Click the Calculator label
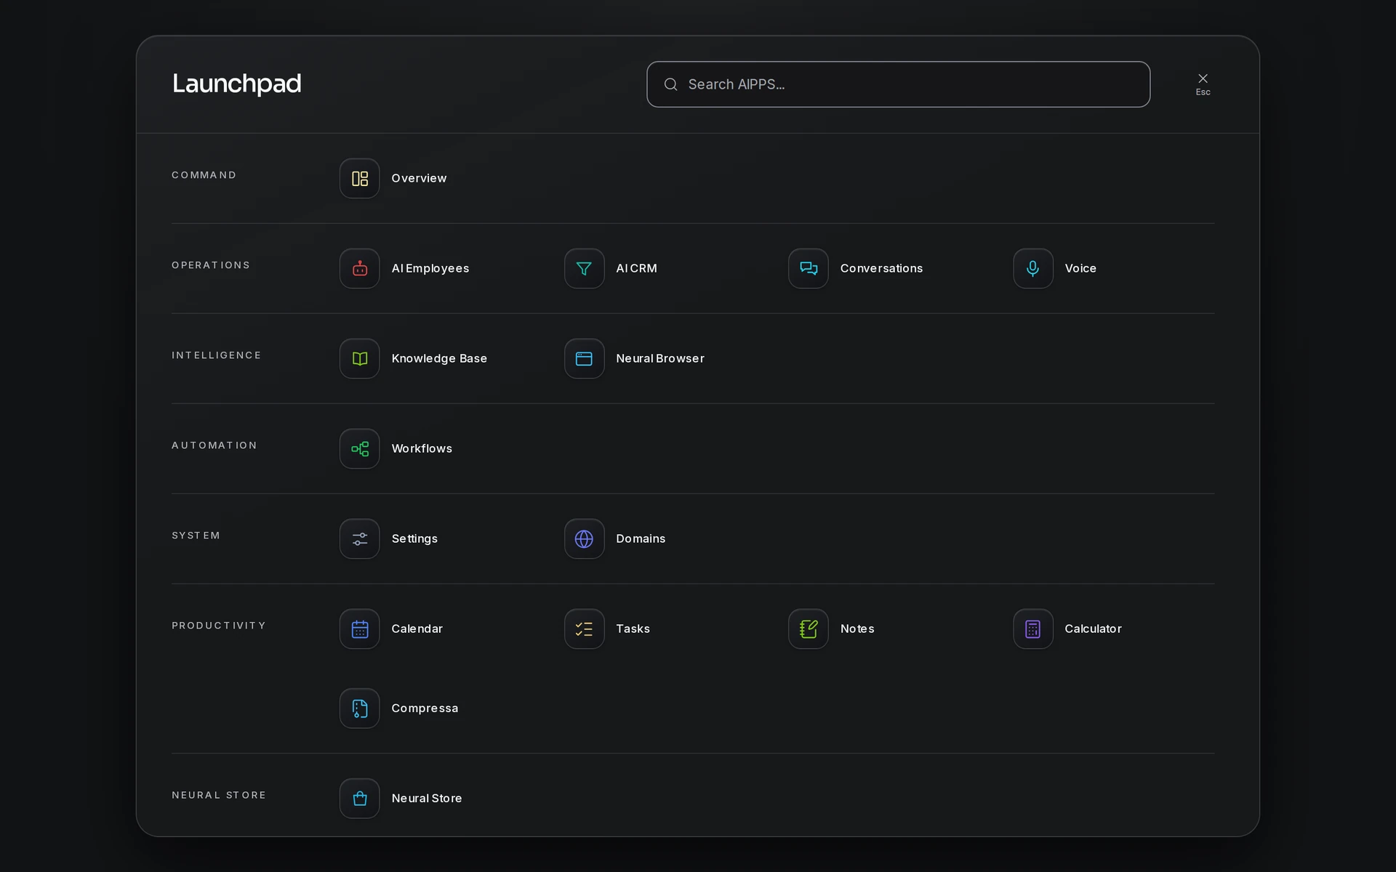This screenshot has width=1396, height=872. (x=1093, y=629)
